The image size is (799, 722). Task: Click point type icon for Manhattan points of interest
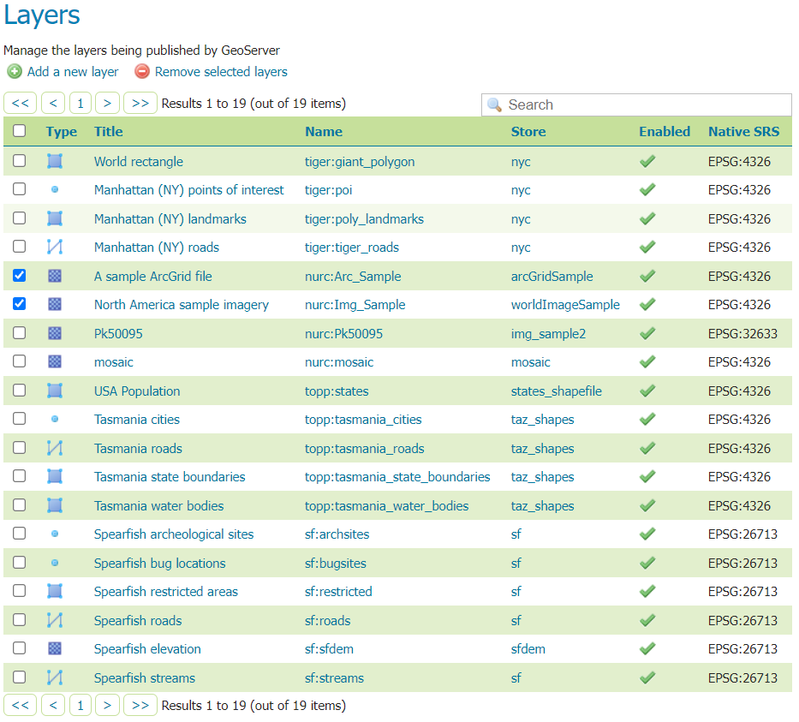55,190
